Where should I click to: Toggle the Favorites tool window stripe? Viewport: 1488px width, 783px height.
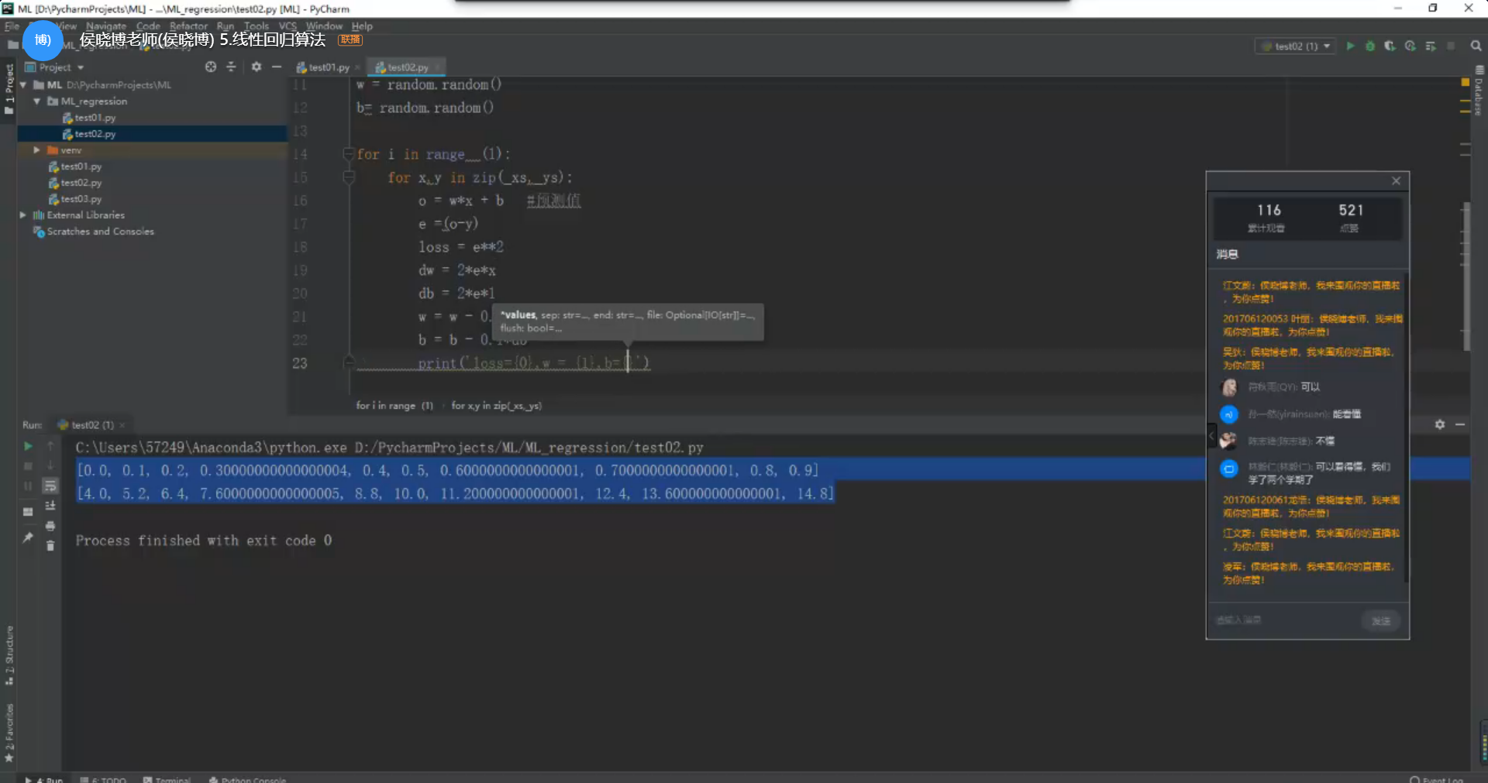[9, 732]
